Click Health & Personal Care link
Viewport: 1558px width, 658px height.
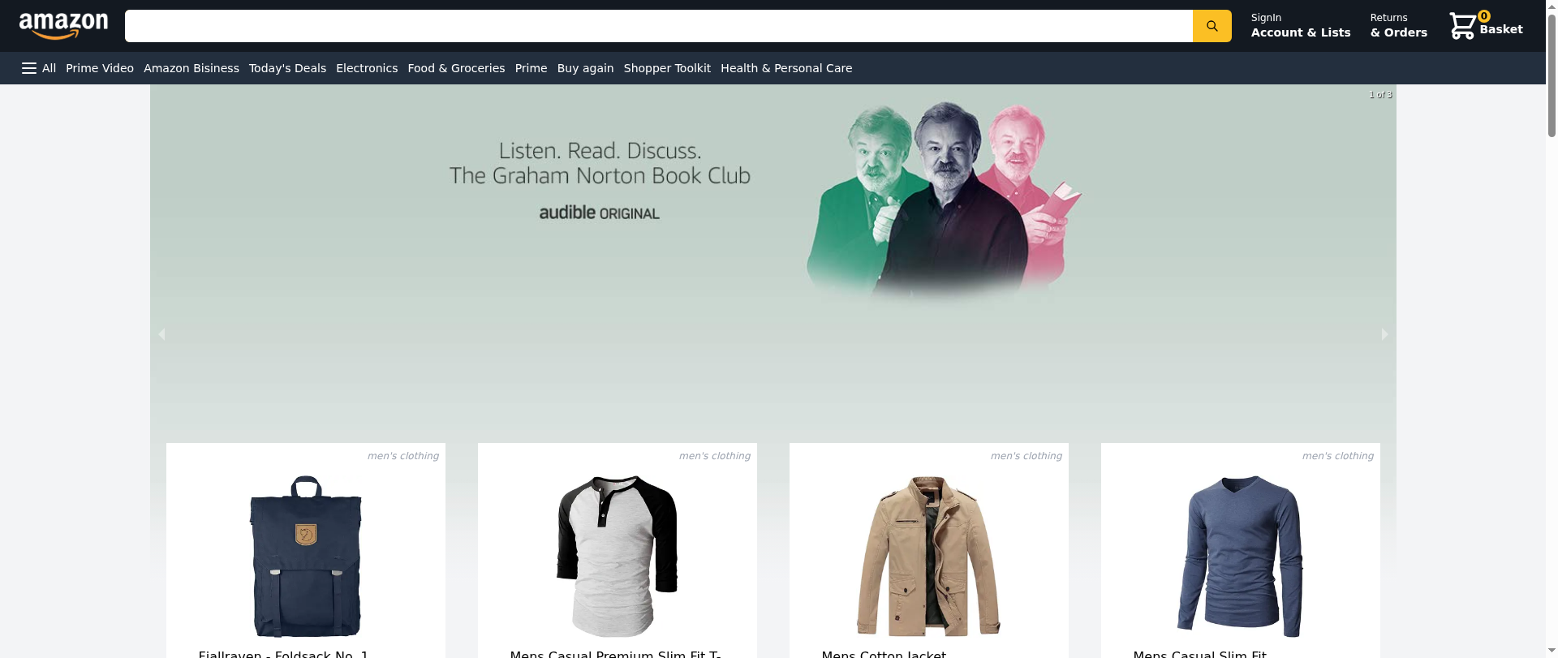(786, 68)
